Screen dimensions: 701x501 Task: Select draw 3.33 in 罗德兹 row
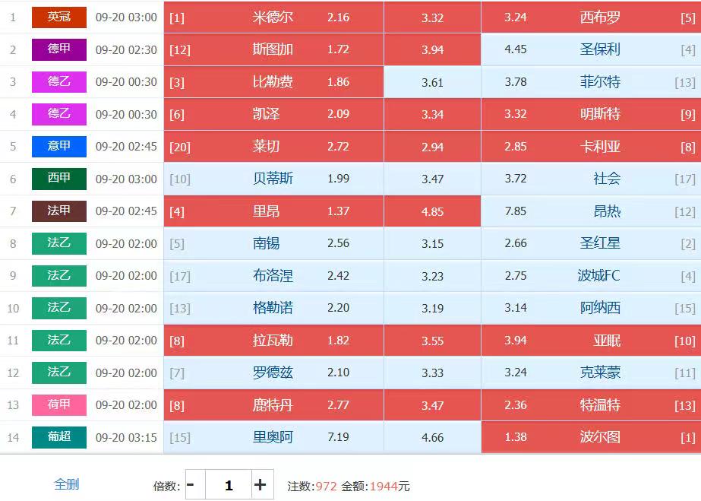(x=432, y=373)
